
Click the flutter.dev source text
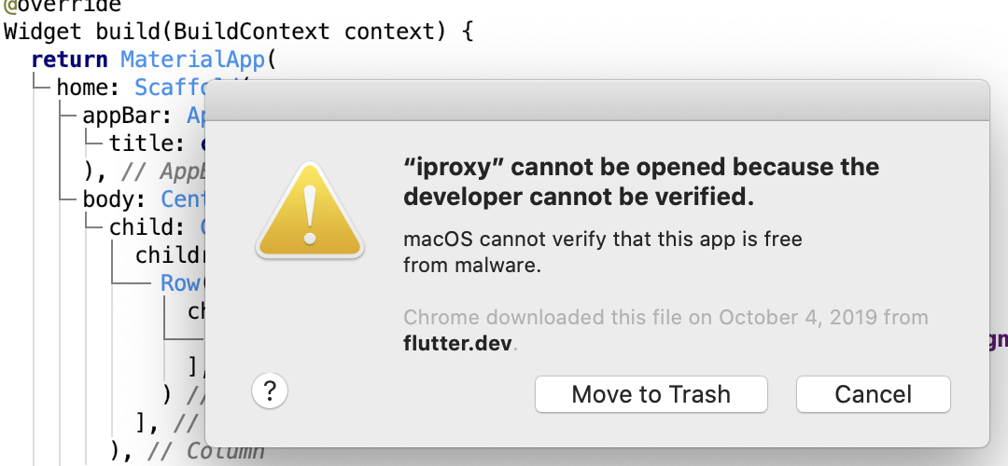(458, 342)
